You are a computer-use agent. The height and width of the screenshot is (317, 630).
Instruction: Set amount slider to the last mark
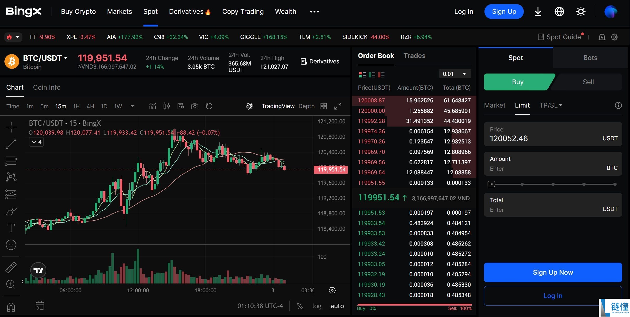[615, 184]
